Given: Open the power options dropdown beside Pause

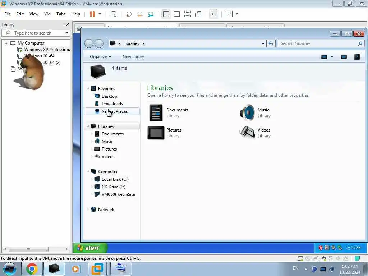Looking at the screenshot, I should (x=100, y=14).
